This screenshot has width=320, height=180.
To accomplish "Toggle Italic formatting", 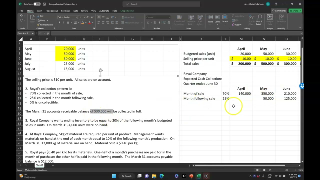I will click(x=63, y=23).
